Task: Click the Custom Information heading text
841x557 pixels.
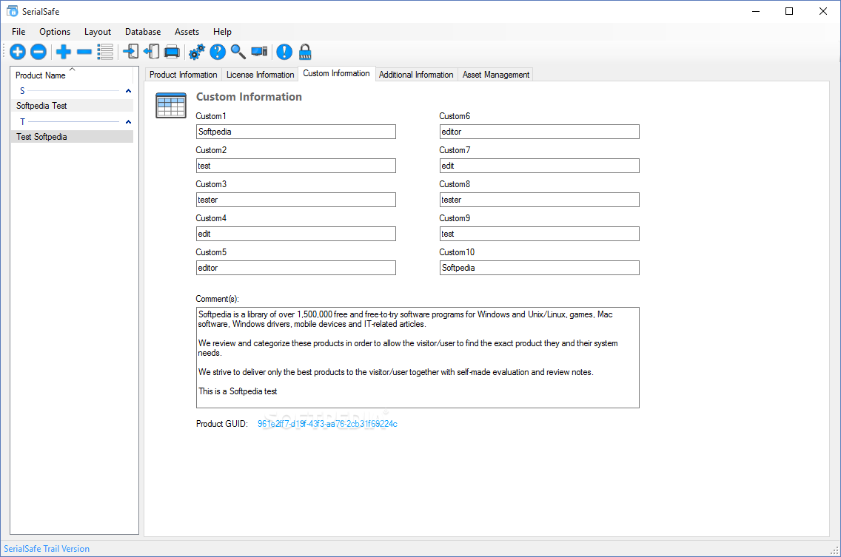Action: [x=249, y=97]
